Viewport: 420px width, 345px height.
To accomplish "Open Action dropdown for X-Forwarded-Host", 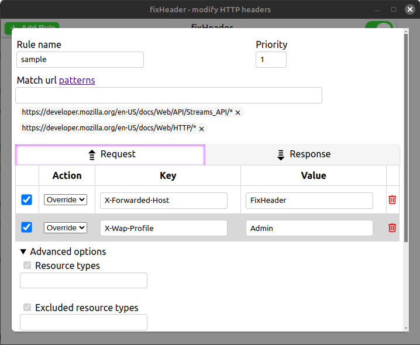I will (66, 200).
